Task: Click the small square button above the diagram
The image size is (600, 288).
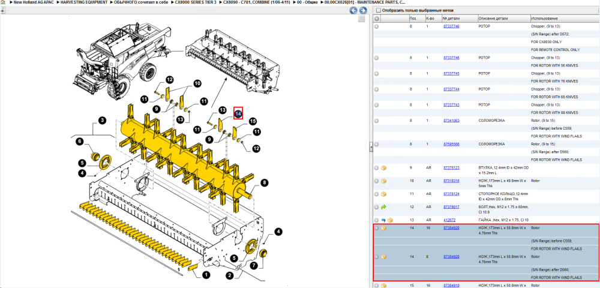Action: [361, 19]
